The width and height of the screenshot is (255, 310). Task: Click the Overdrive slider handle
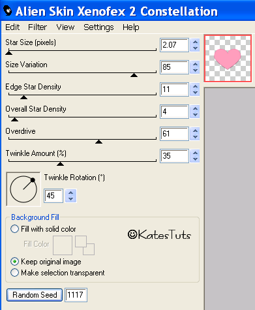click(x=98, y=142)
